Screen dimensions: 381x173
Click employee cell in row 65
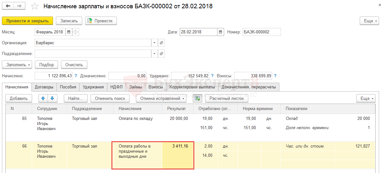click(x=50, y=127)
